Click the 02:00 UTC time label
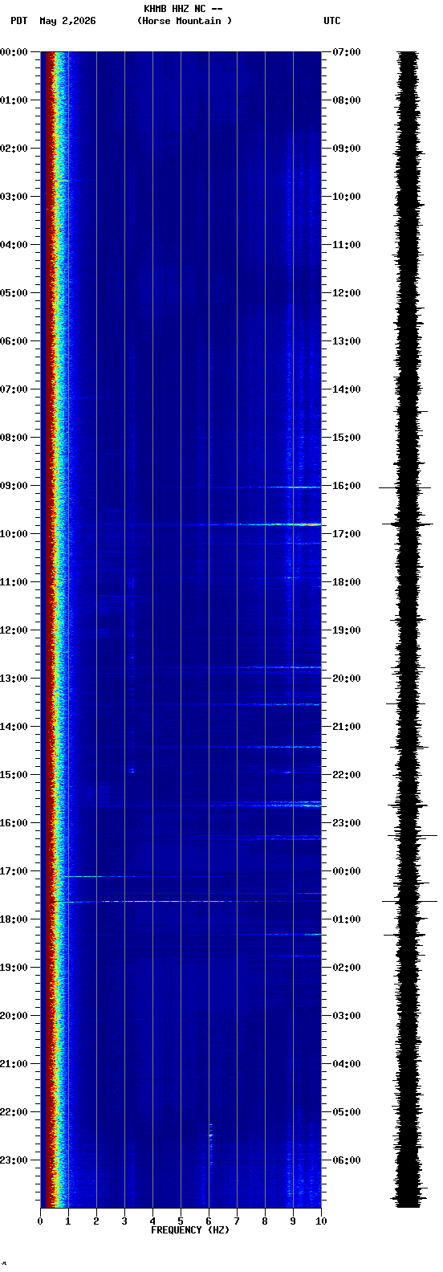The height and width of the screenshot is (1272, 443). (347, 968)
